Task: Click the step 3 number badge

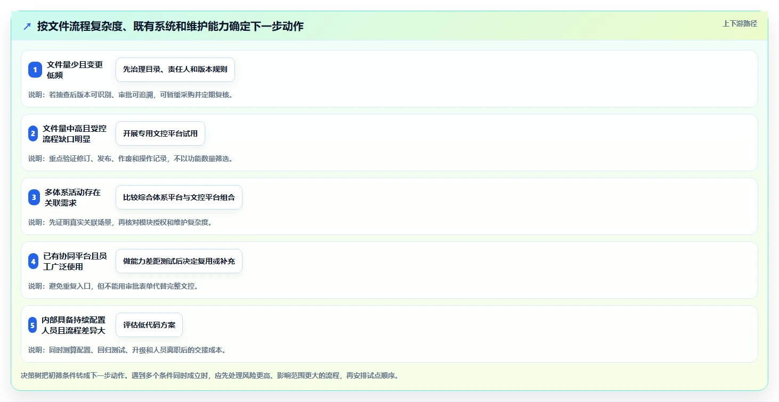Action: point(34,197)
